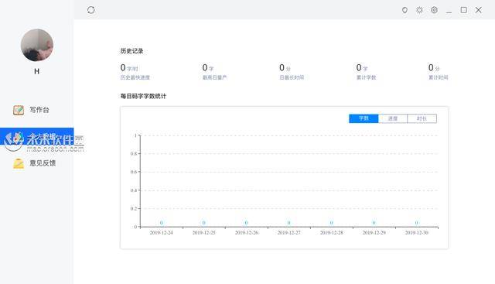Screen dimensions: 495x284
Task: Click the 2019-12-26 date label
Action: pyautogui.click(x=247, y=232)
